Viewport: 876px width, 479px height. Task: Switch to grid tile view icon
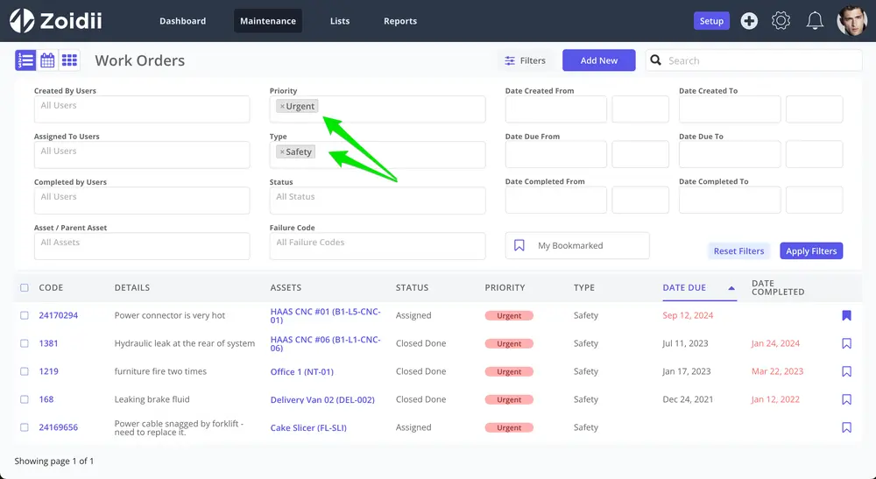coord(69,60)
